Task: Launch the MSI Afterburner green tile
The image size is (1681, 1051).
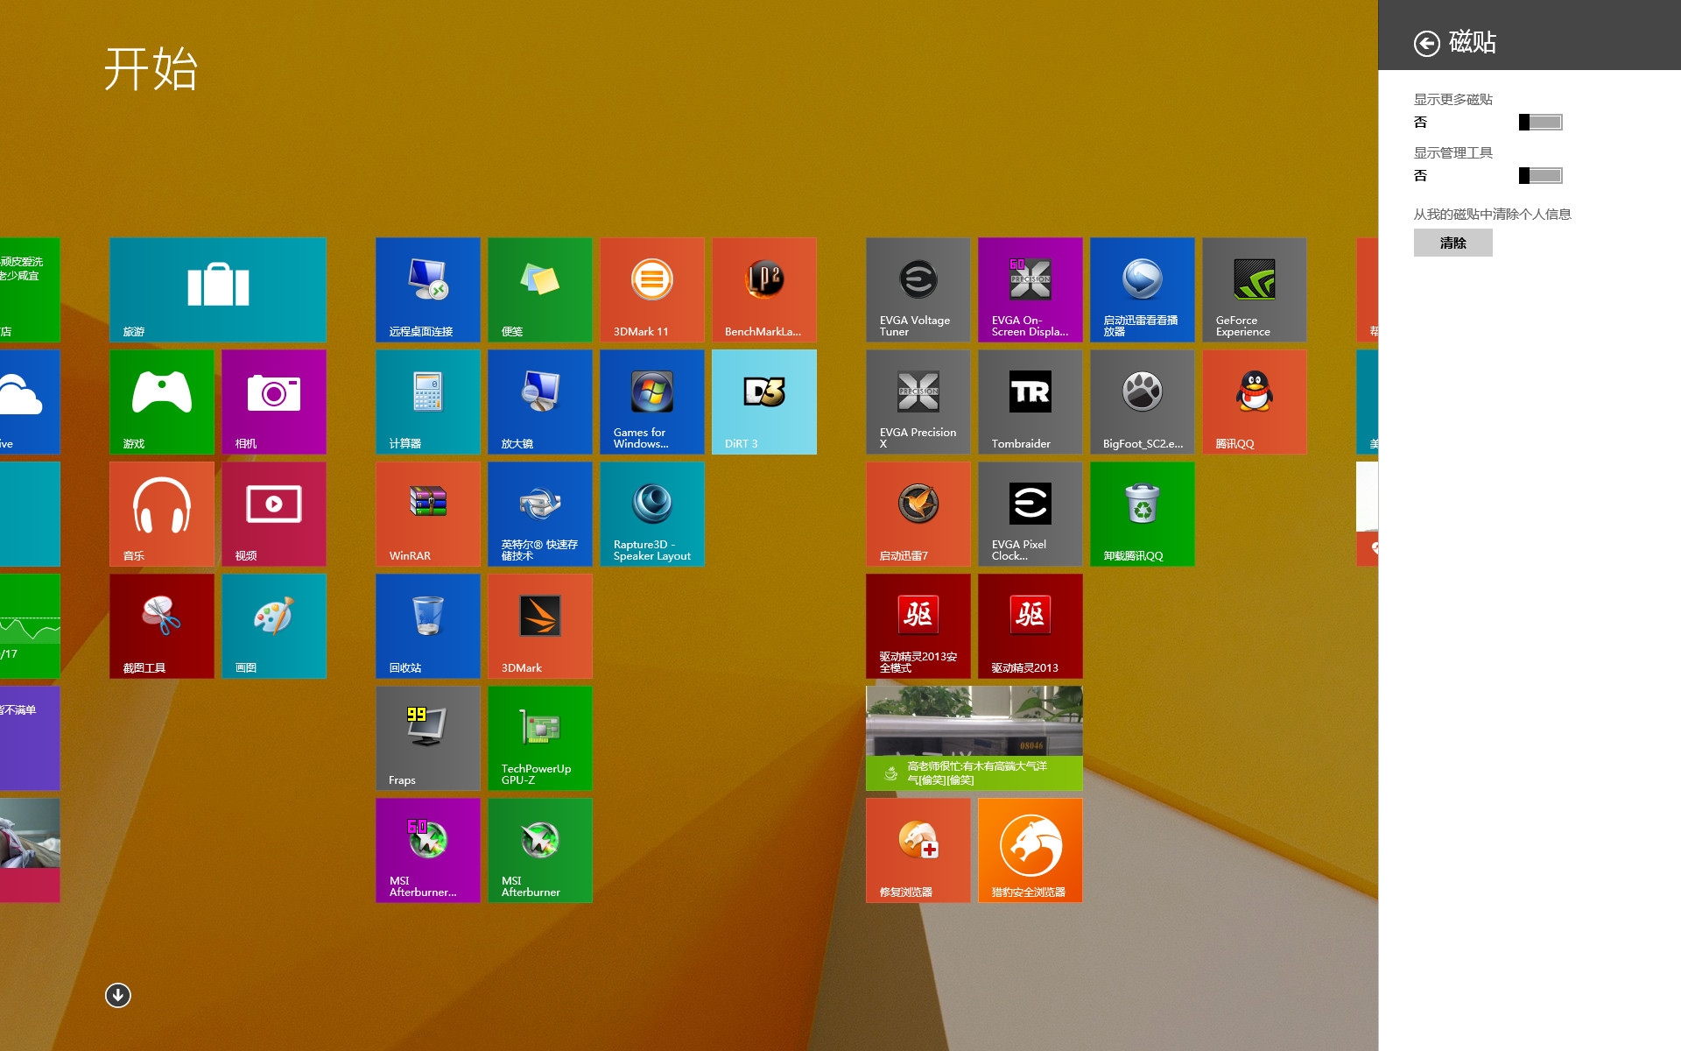Action: pyautogui.click(x=539, y=850)
